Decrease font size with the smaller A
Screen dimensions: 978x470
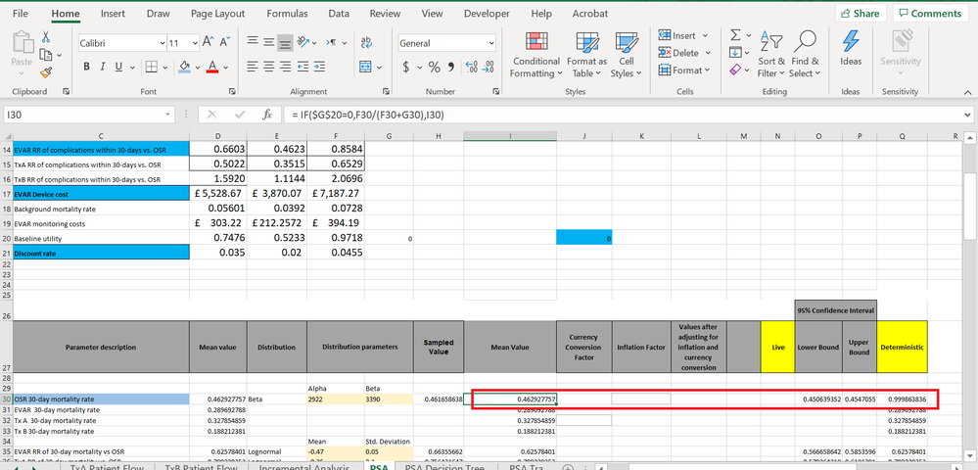[224, 43]
